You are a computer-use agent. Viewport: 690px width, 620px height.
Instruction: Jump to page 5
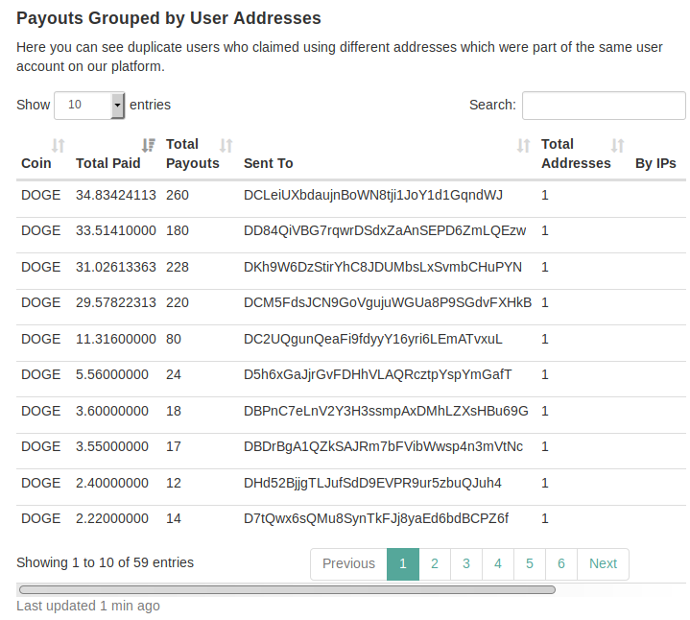click(530, 563)
